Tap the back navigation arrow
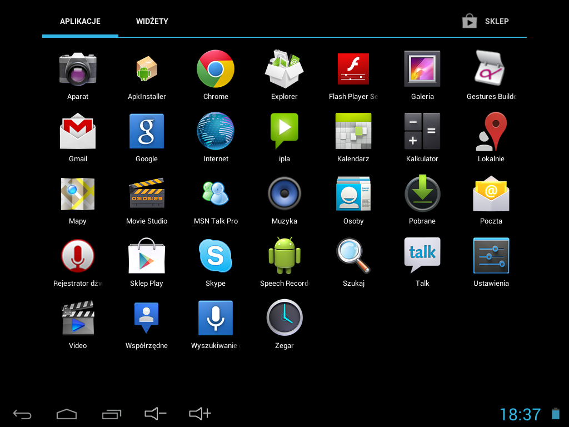 coord(22,414)
